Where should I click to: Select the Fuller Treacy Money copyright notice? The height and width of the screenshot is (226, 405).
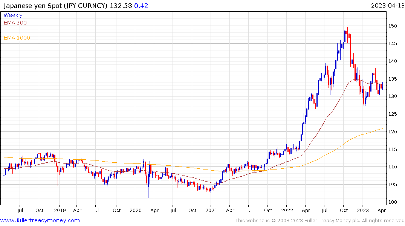pyautogui.click(x=320, y=221)
